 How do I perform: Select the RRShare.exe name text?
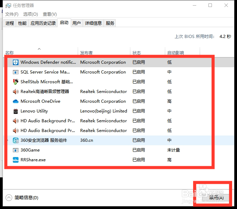[x=33, y=160]
